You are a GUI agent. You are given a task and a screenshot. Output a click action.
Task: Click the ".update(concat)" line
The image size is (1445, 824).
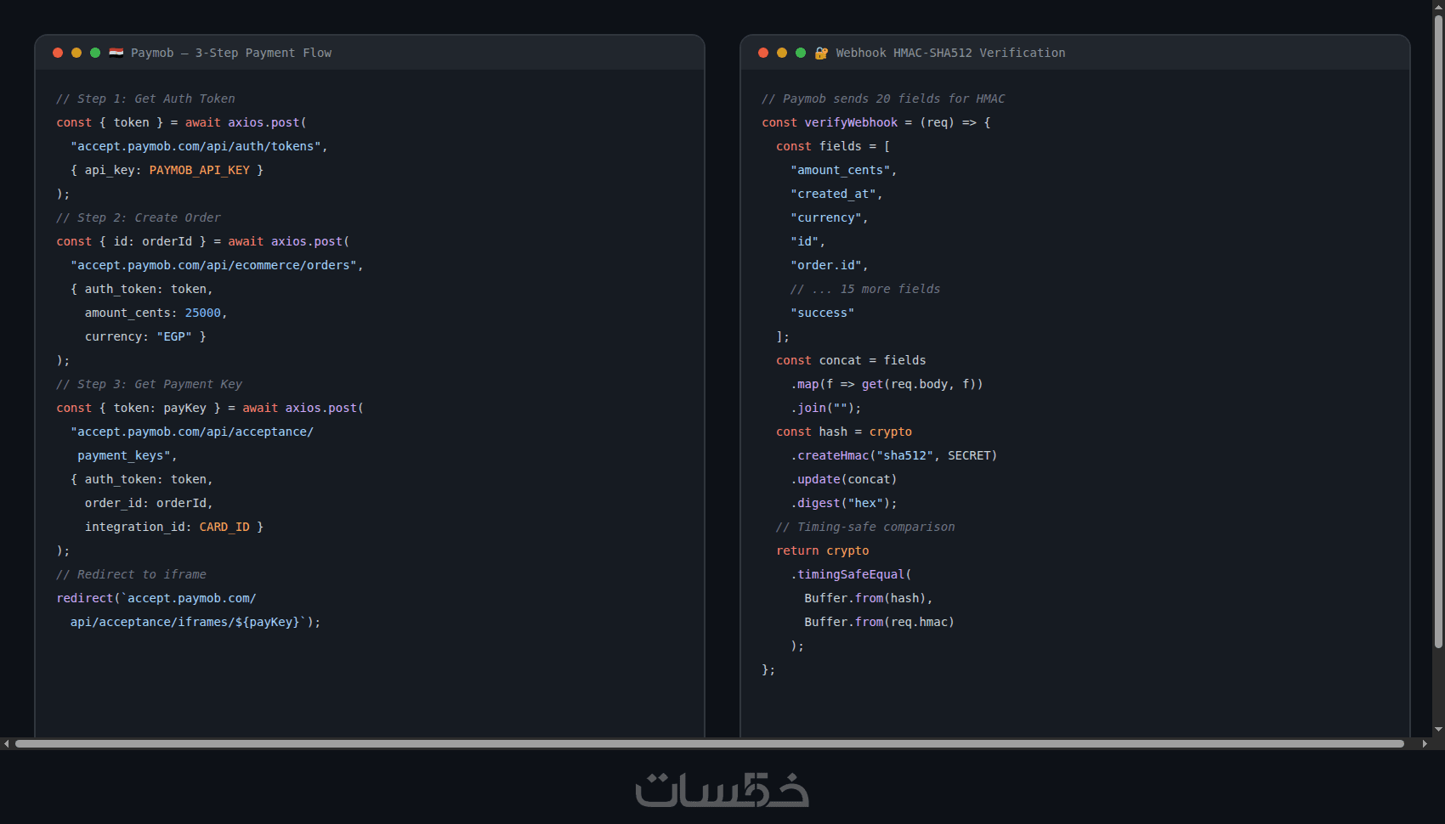click(x=844, y=479)
